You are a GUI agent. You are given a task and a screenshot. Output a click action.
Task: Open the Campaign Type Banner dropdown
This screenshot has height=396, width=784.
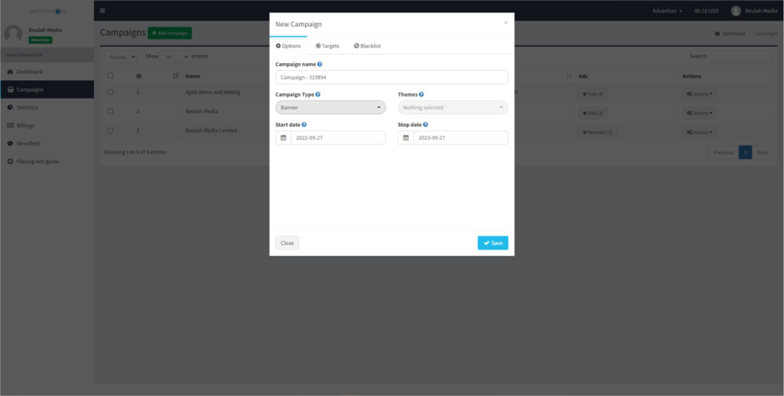[x=331, y=107]
